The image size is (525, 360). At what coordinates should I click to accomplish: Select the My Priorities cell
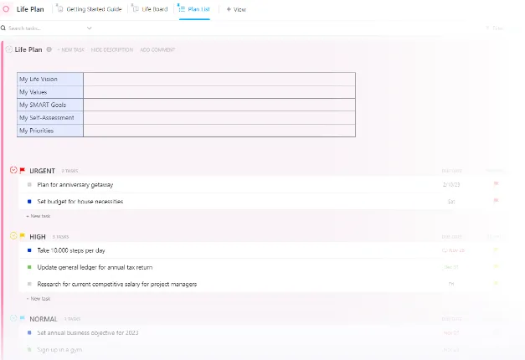50,131
